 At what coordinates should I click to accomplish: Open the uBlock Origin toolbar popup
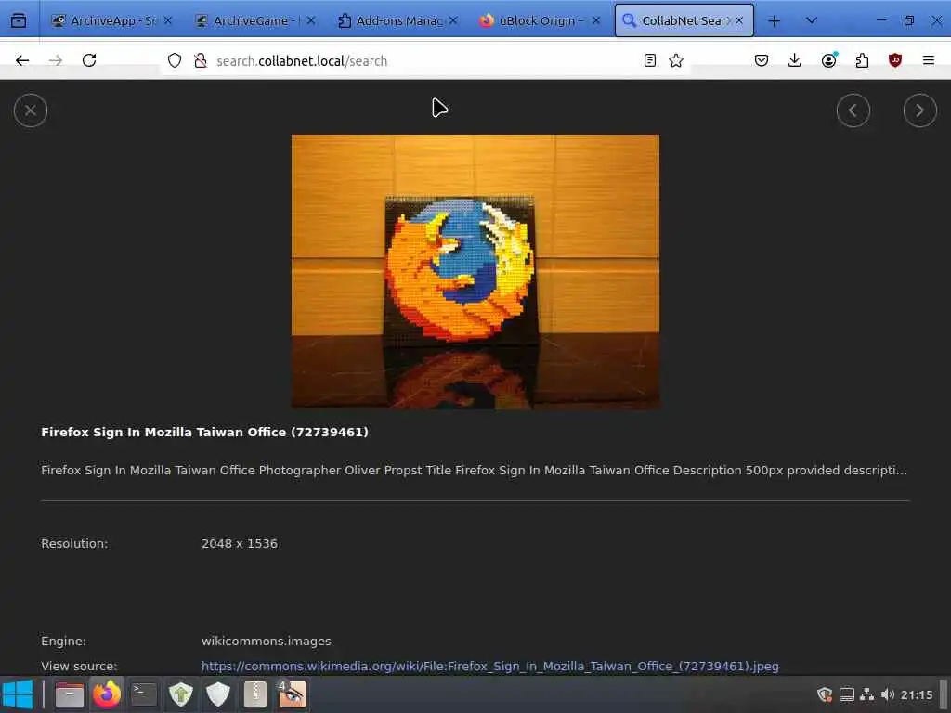(x=895, y=60)
